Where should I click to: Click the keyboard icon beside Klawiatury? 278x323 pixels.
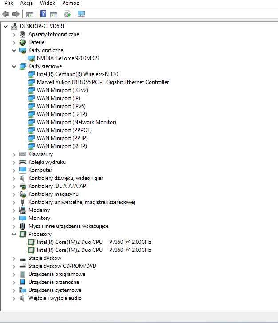23,154
